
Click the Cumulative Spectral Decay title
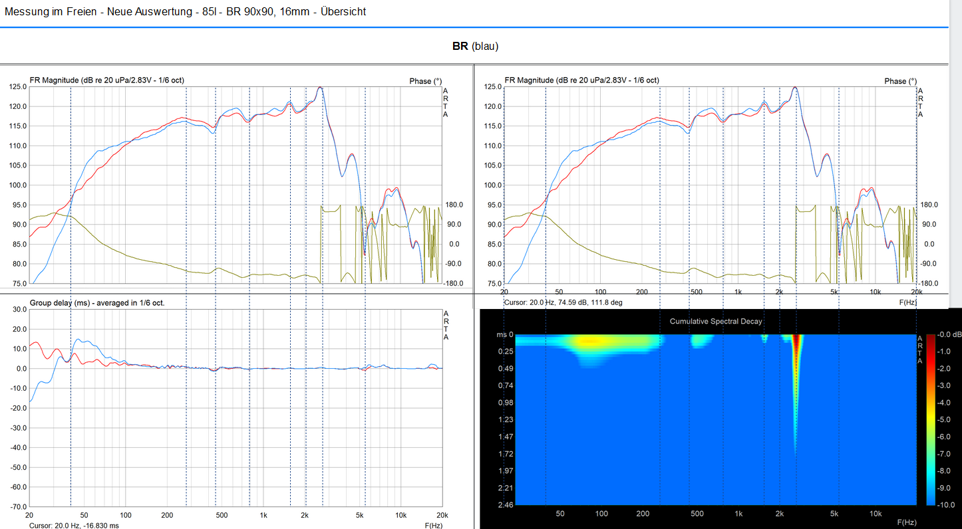pyautogui.click(x=716, y=322)
